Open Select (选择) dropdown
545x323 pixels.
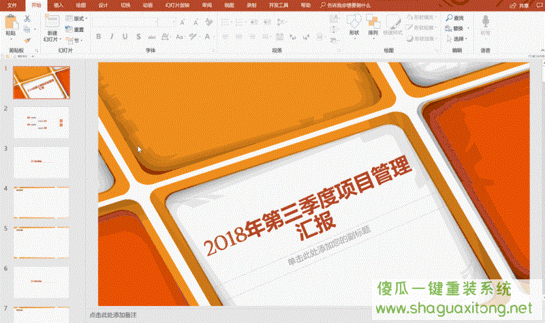[456, 39]
